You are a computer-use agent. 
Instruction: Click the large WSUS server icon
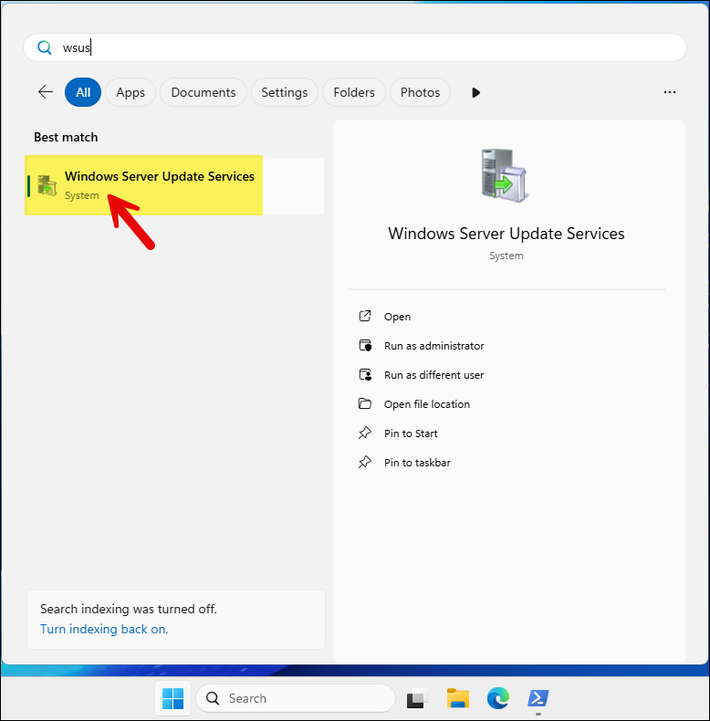coord(506,174)
